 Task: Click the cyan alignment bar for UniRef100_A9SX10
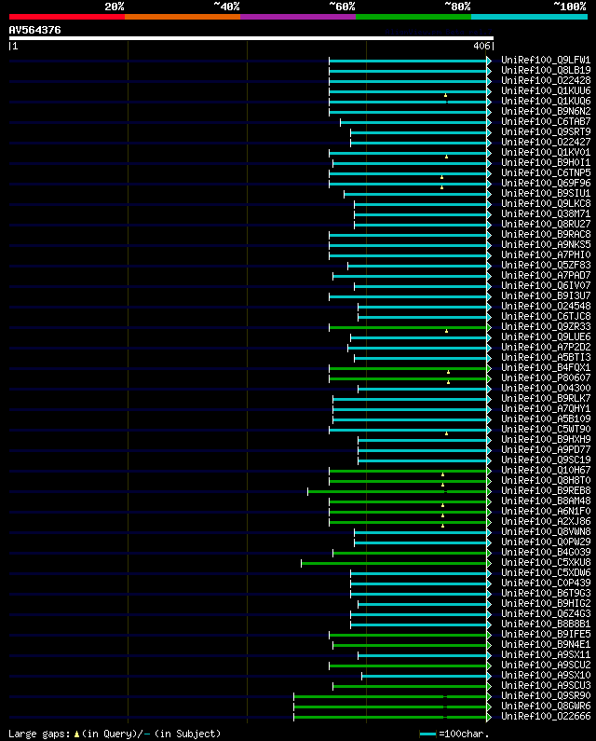425,677
